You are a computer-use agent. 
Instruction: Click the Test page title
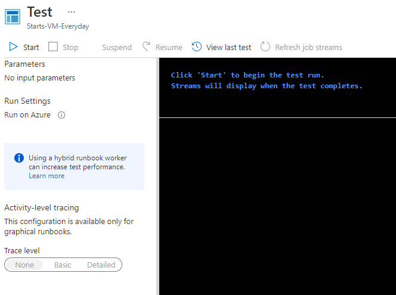[40, 12]
